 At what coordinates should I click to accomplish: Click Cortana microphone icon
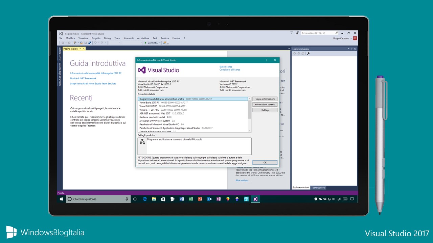127,199
